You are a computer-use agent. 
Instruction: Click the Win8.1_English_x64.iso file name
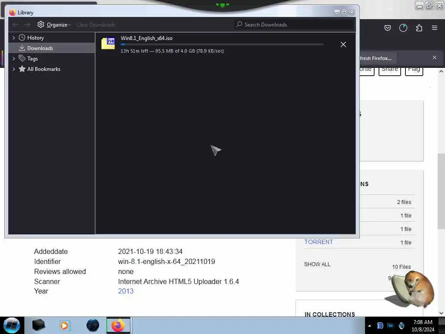[x=146, y=38]
